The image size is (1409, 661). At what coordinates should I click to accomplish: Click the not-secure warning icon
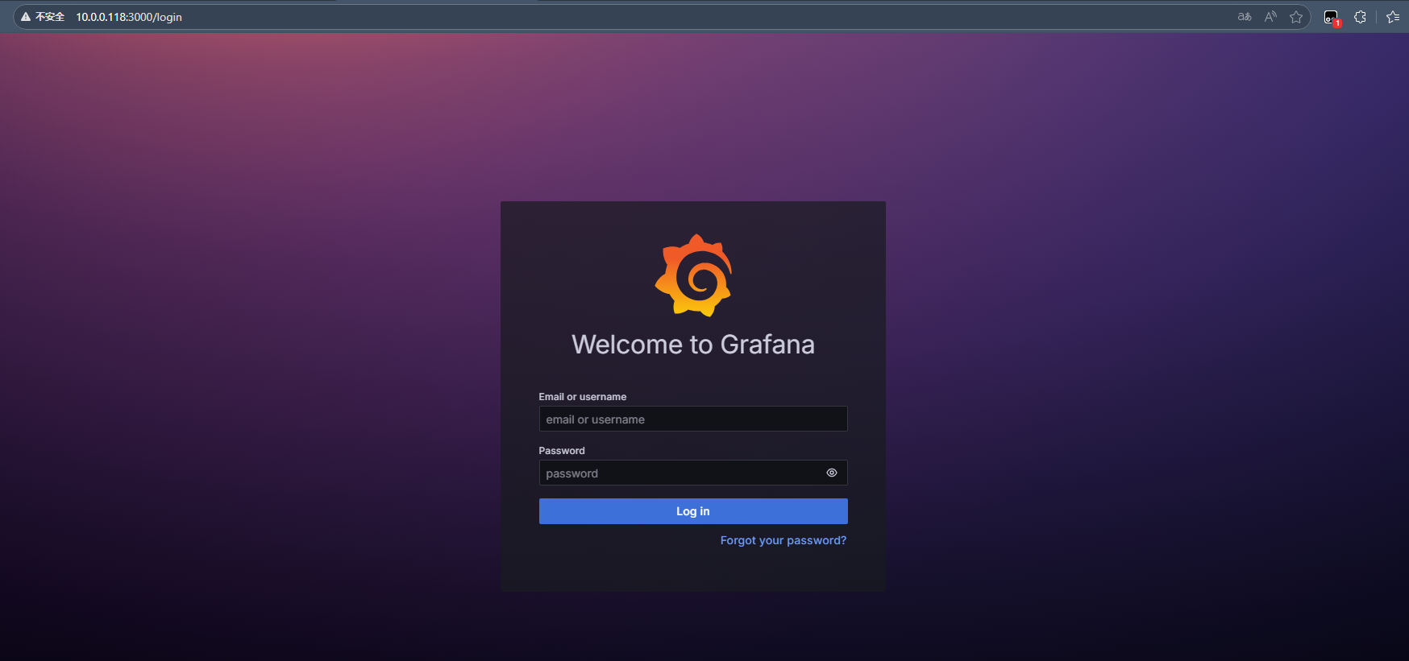click(26, 17)
